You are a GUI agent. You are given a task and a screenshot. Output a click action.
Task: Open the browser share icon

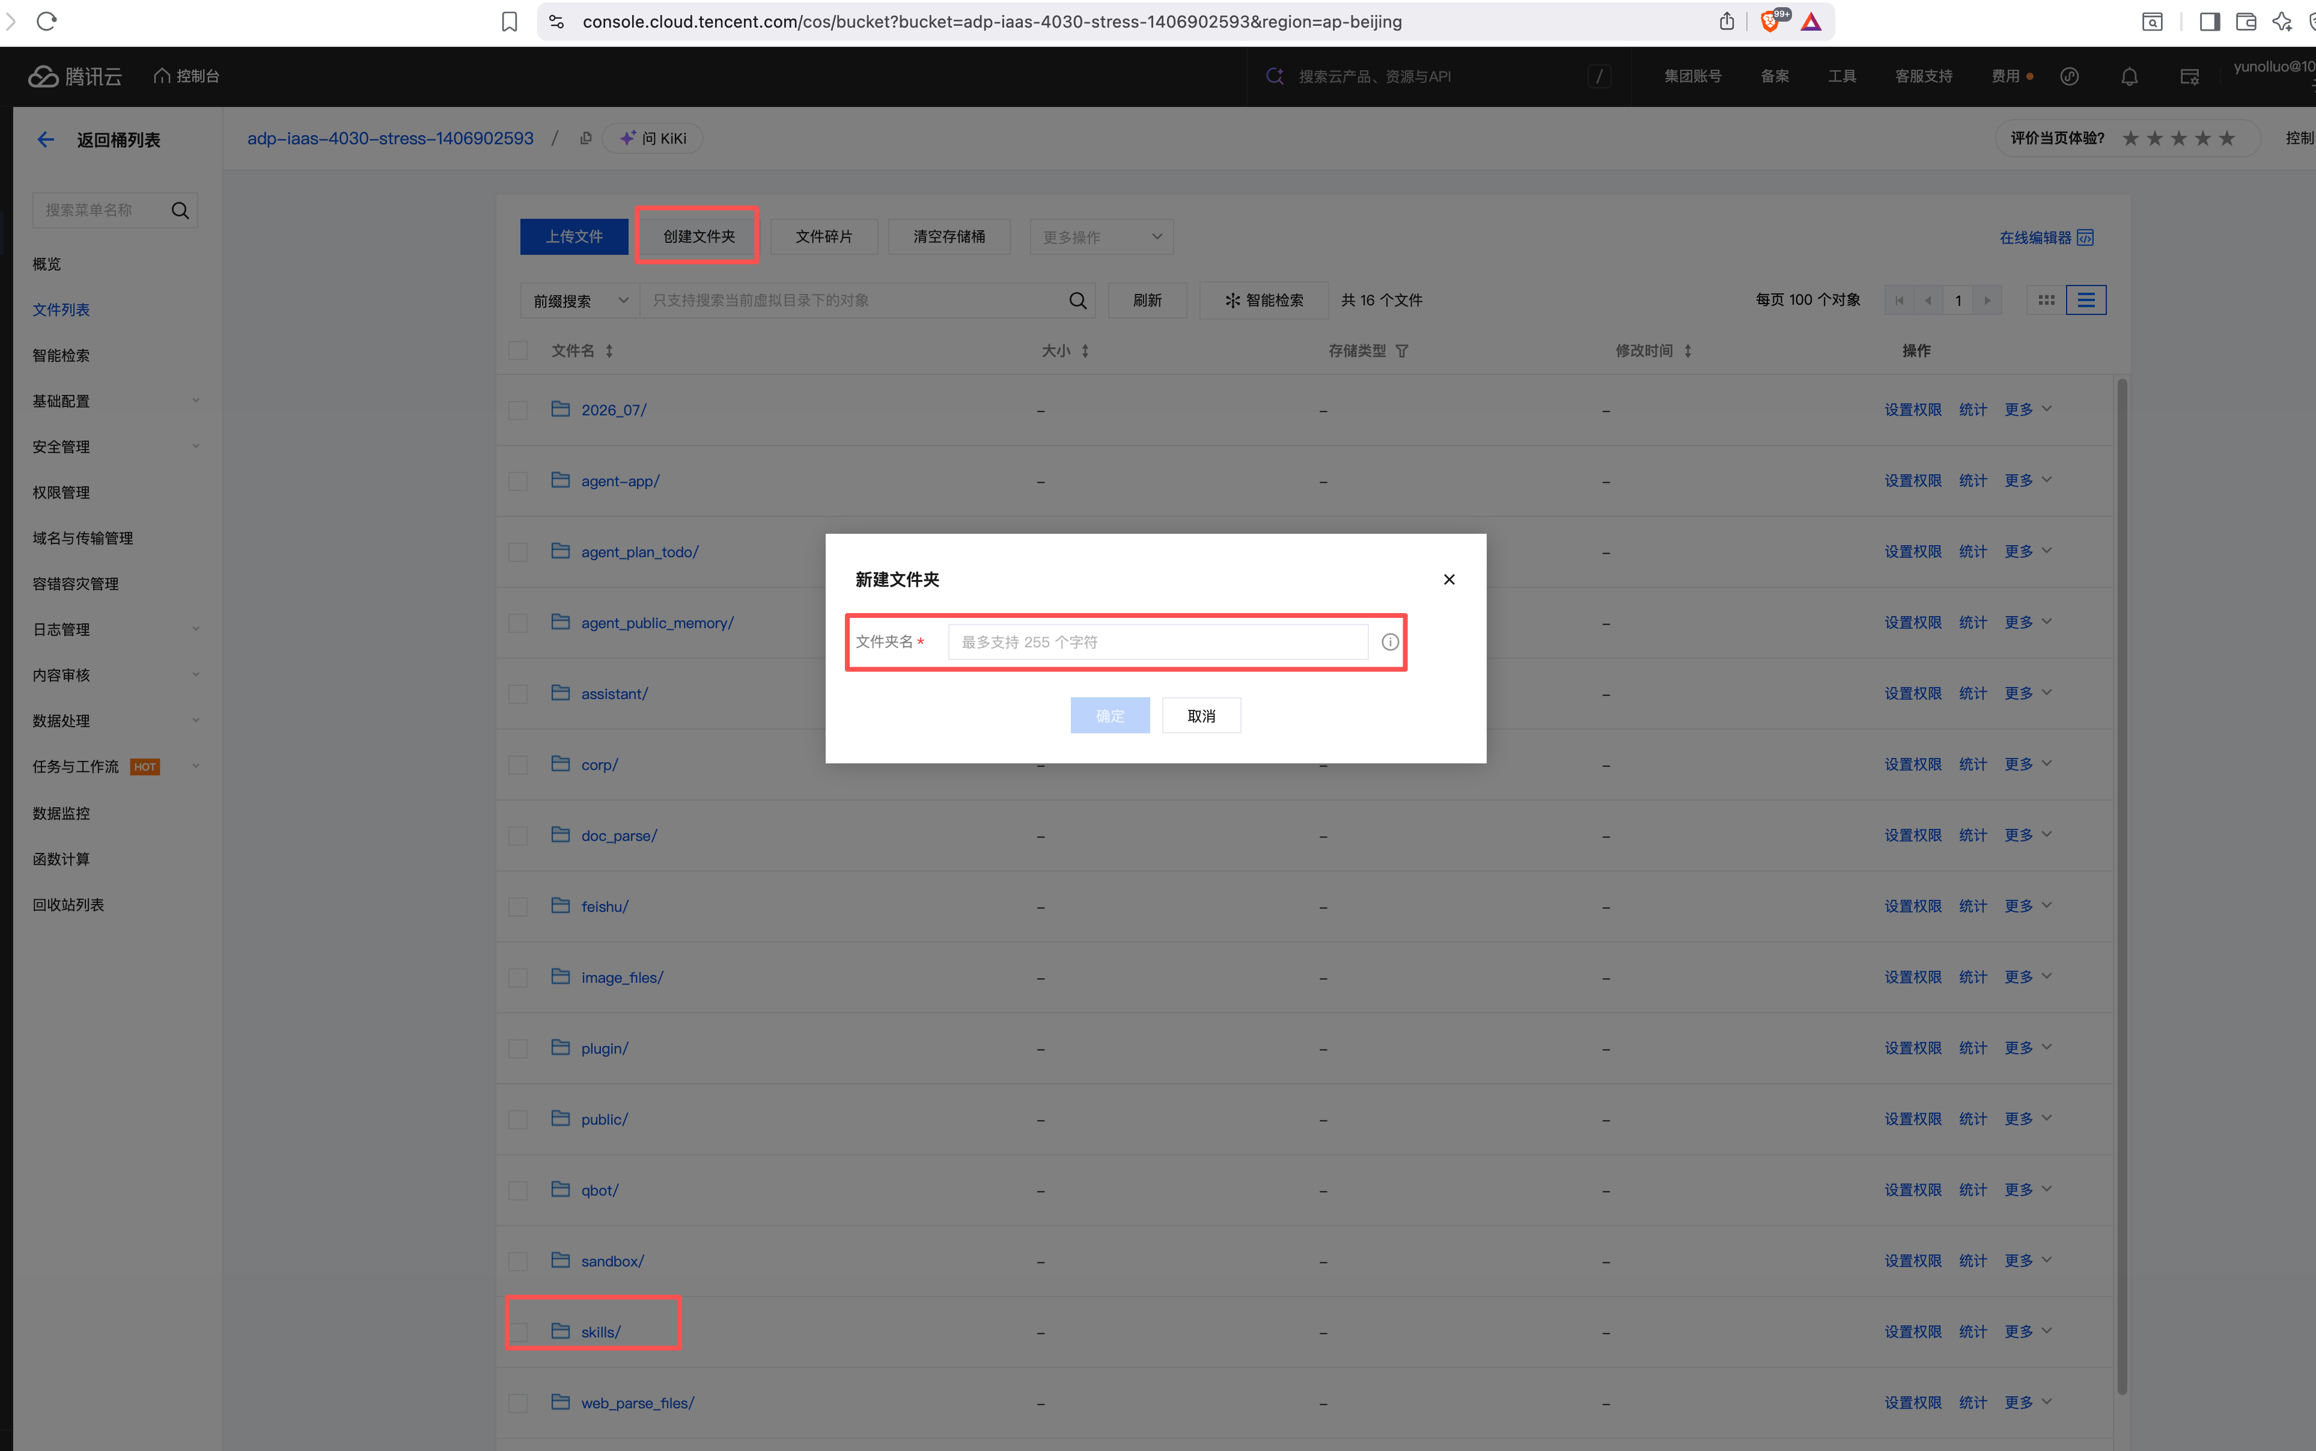(x=1727, y=21)
